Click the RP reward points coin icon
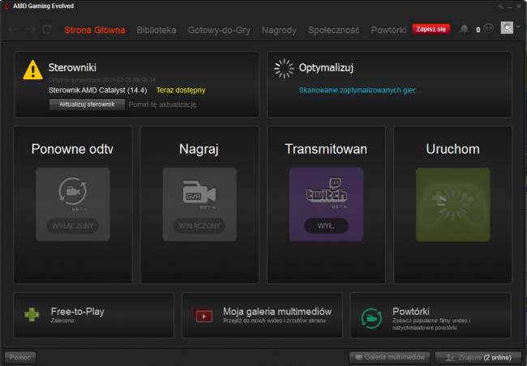The width and height of the screenshot is (527, 366). (488, 29)
